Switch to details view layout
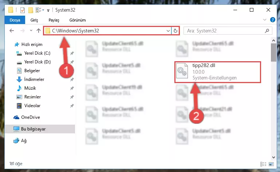This screenshot has width=280, height=172. pos(263,164)
